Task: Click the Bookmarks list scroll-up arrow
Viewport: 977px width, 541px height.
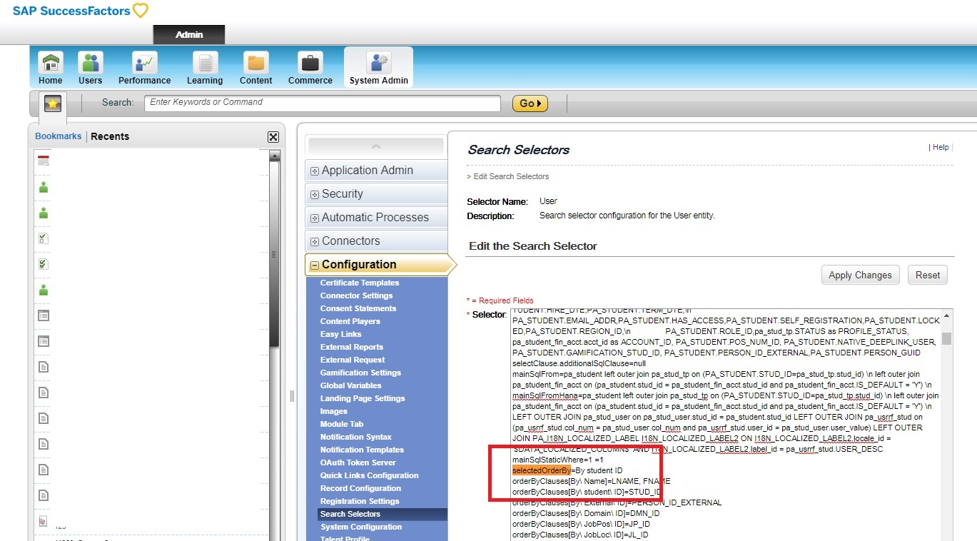Action: click(x=275, y=156)
